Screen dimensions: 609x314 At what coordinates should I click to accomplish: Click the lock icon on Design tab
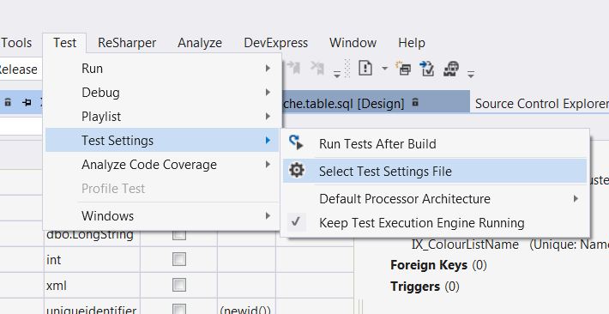click(x=415, y=103)
